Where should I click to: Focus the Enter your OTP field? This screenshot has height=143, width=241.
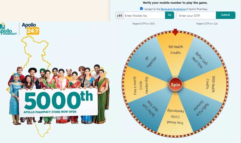click(196, 16)
